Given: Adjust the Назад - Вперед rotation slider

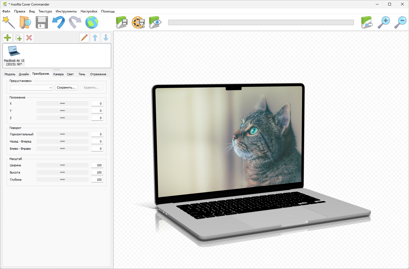Looking at the screenshot, I should pyautogui.click(x=62, y=141).
